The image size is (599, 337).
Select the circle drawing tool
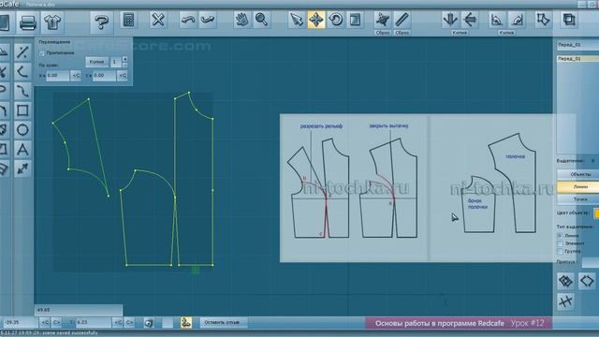pyautogui.click(x=22, y=130)
